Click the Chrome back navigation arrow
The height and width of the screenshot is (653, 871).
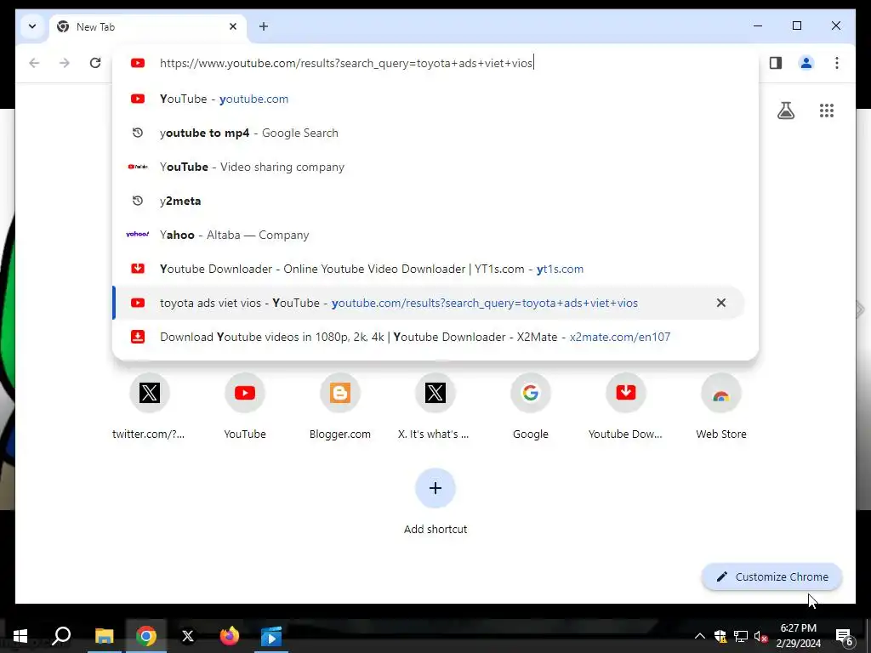34,63
